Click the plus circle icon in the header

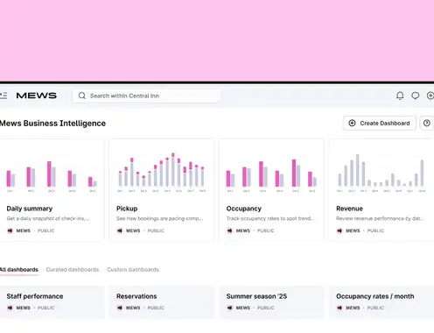point(430,96)
